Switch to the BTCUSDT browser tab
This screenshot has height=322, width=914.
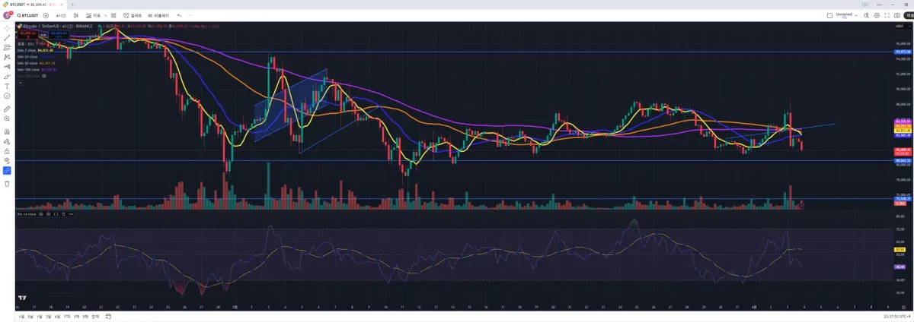tap(33, 5)
